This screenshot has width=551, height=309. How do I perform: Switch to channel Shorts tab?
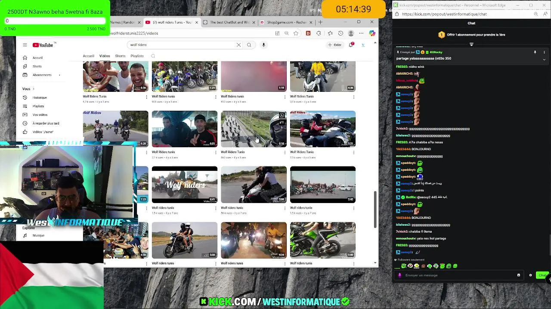point(120,56)
